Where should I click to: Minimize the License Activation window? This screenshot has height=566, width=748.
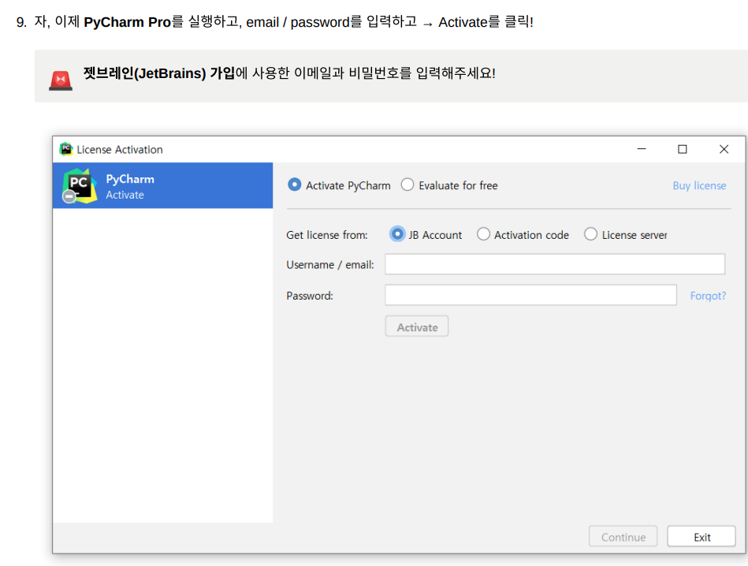coord(642,149)
